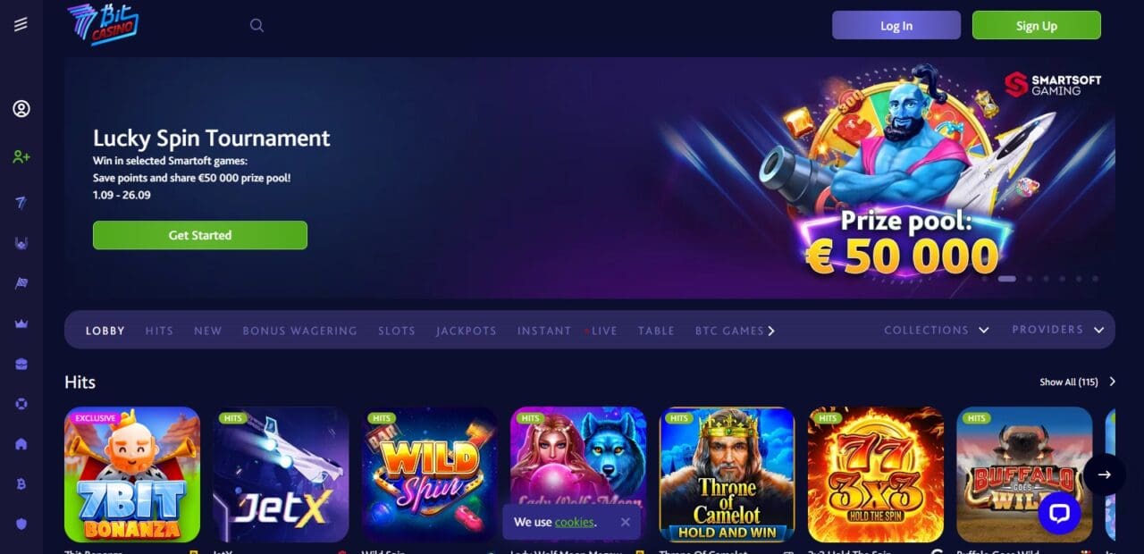Expand the Collections dropdown

[x=937, y=330]
